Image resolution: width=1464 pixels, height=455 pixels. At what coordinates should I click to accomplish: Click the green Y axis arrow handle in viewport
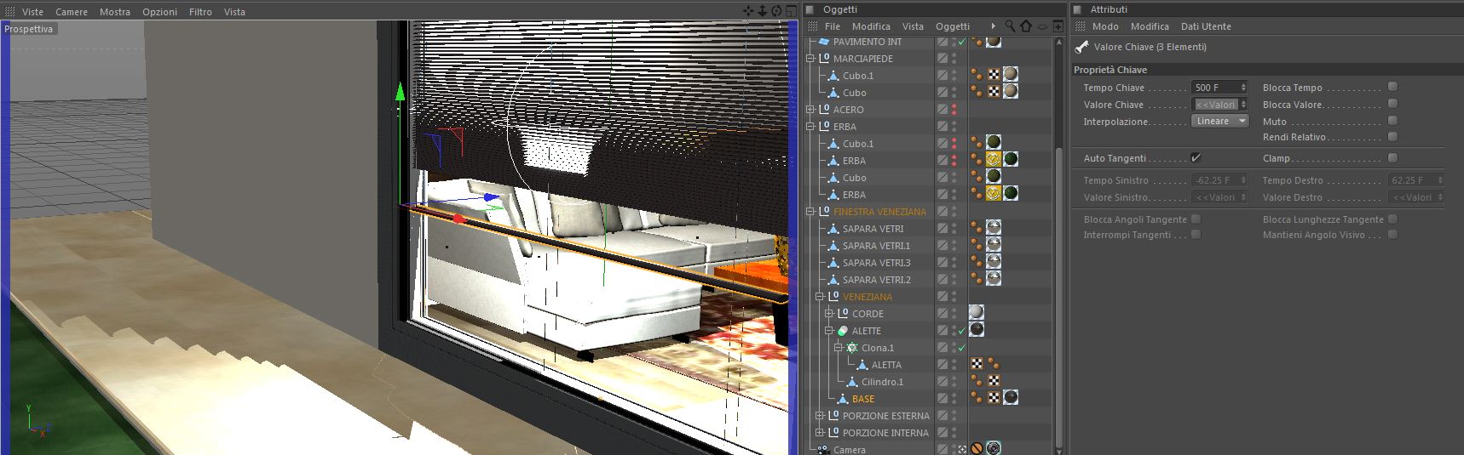(x=400, y=90)
